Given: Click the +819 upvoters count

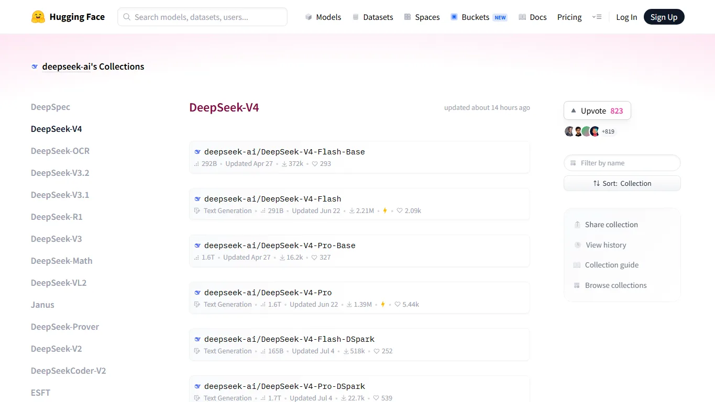Looking at the screenshot, I should pos(608,131).
